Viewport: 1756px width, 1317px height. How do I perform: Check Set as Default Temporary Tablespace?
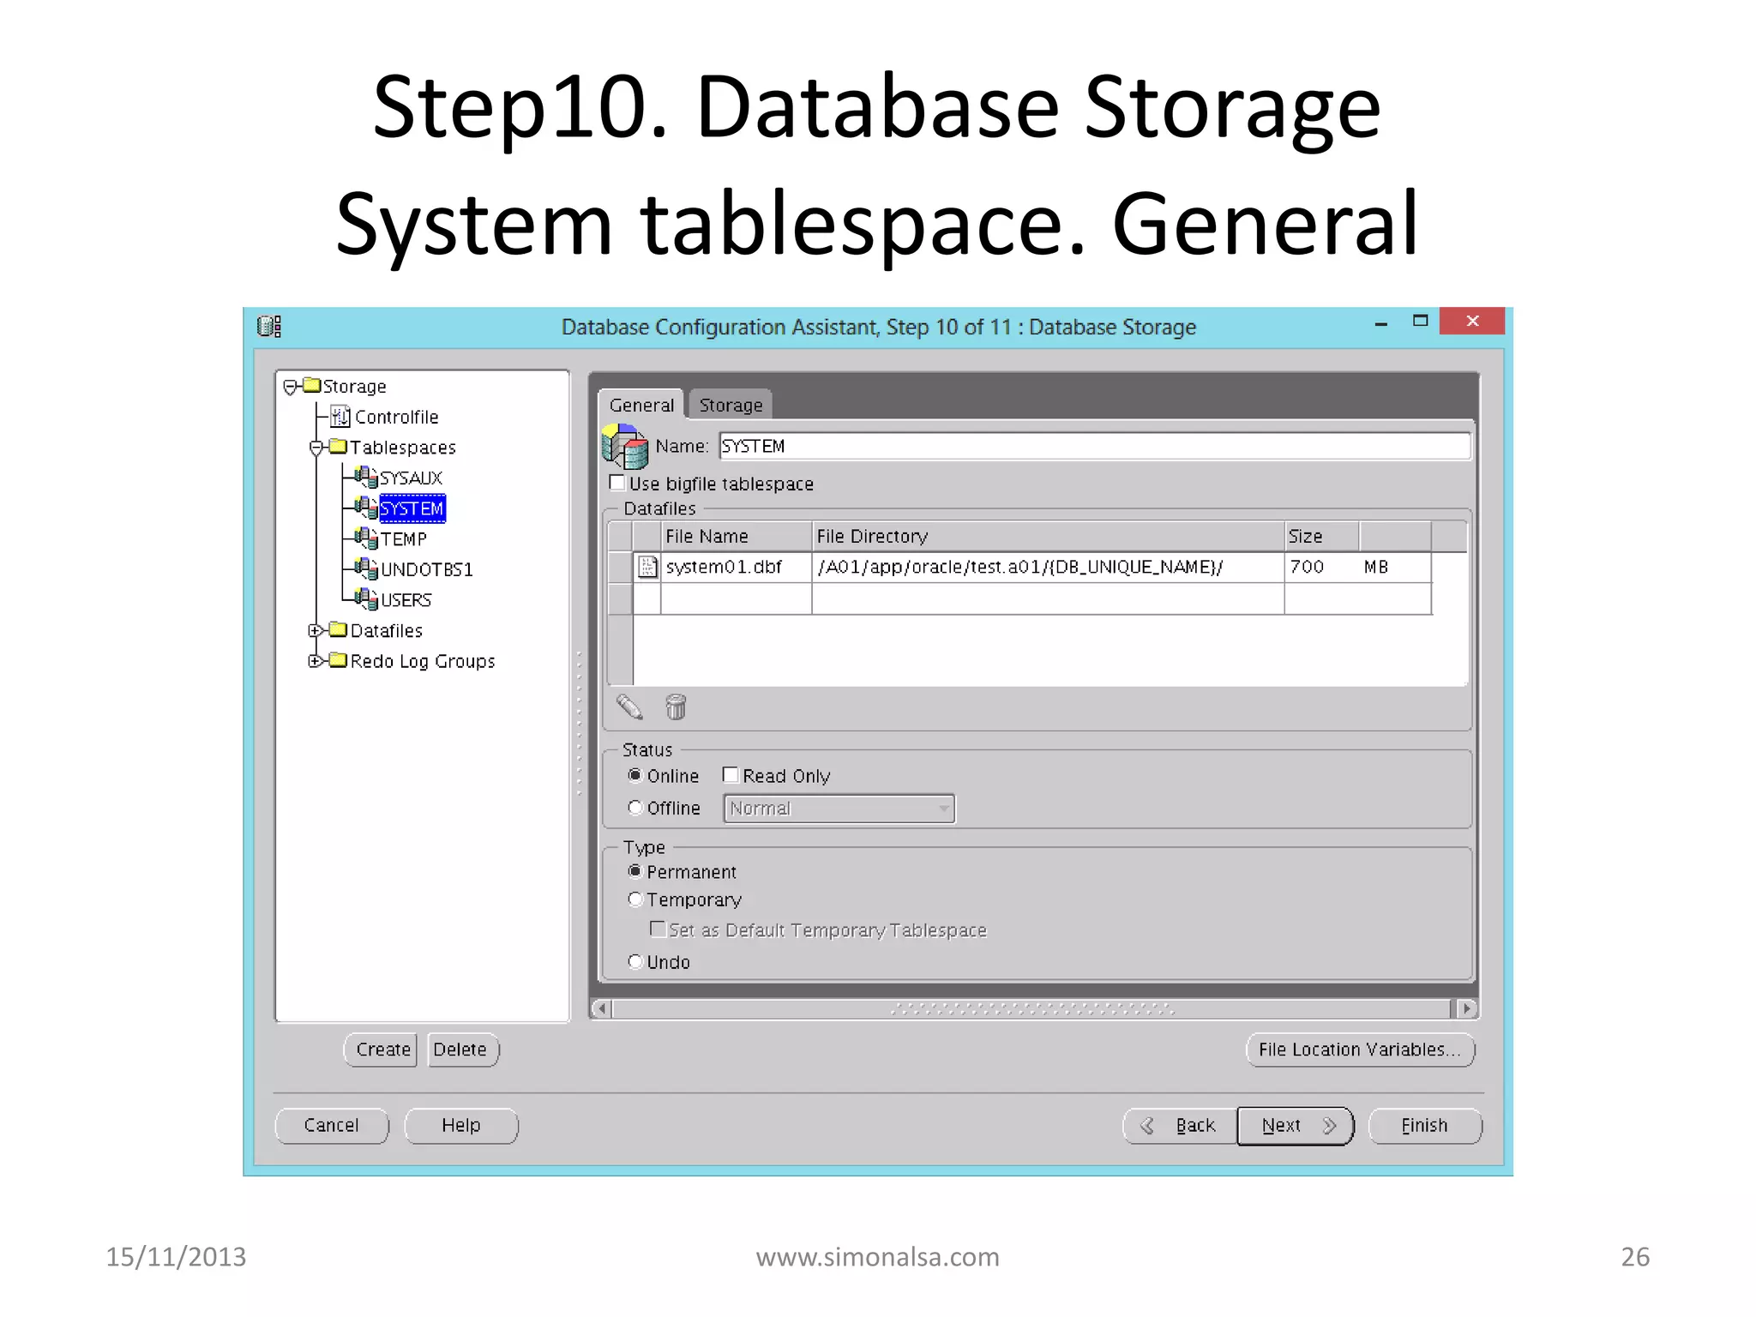coord(658,929)
